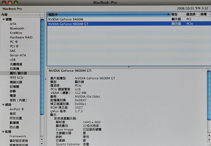The width and height of the screenshot is (211, 146).
Task: Select 所在位置 in the sidebar
Action: pos(16,118)
